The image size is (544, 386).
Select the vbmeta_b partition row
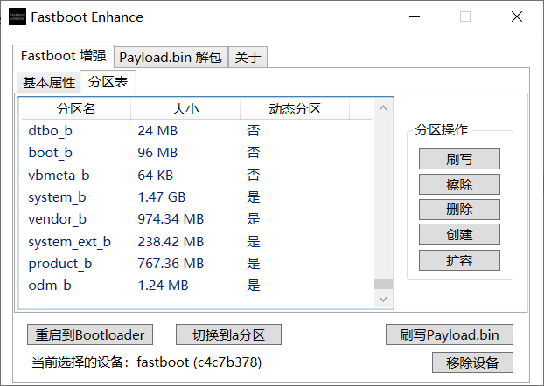tap(197, 175)
